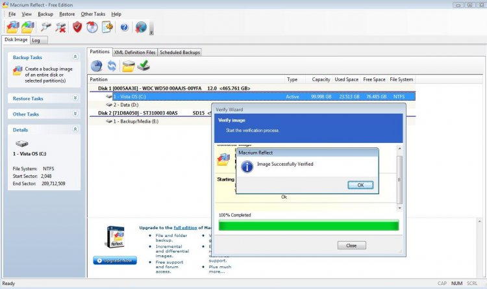
Task: Click the red shield verify toolbar icon
Action: [x=77, y=27]
